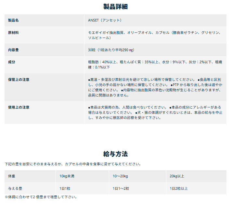Click the ANSET（アンセット） product name text

coord(105,20)
